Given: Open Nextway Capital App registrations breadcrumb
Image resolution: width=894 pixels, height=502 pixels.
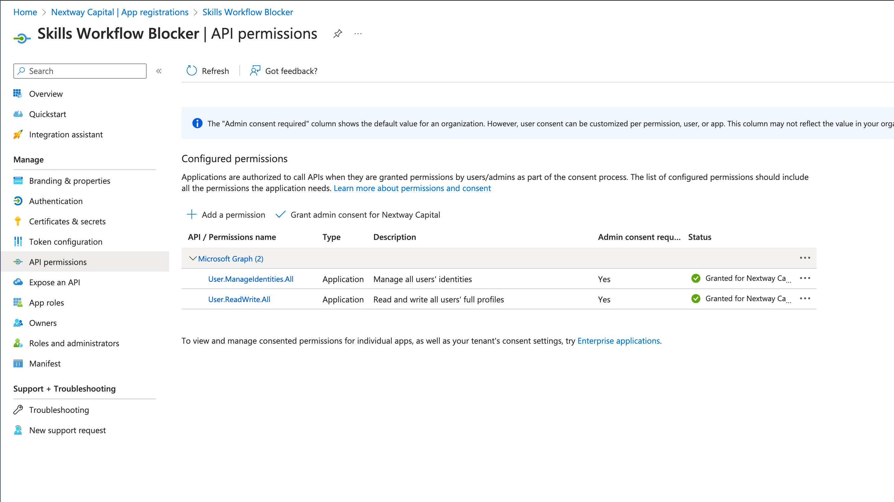Looking at the screenshot, I should pos(120,12).
